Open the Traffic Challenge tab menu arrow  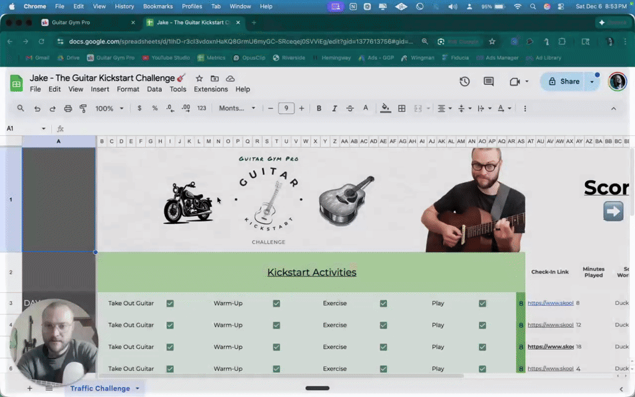pyautogui.click(x=137, y=388)
